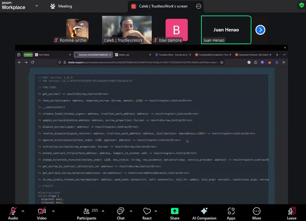Close the Tech Rebel browser tab
Screen dimensions: 306x221
point(70,55)
